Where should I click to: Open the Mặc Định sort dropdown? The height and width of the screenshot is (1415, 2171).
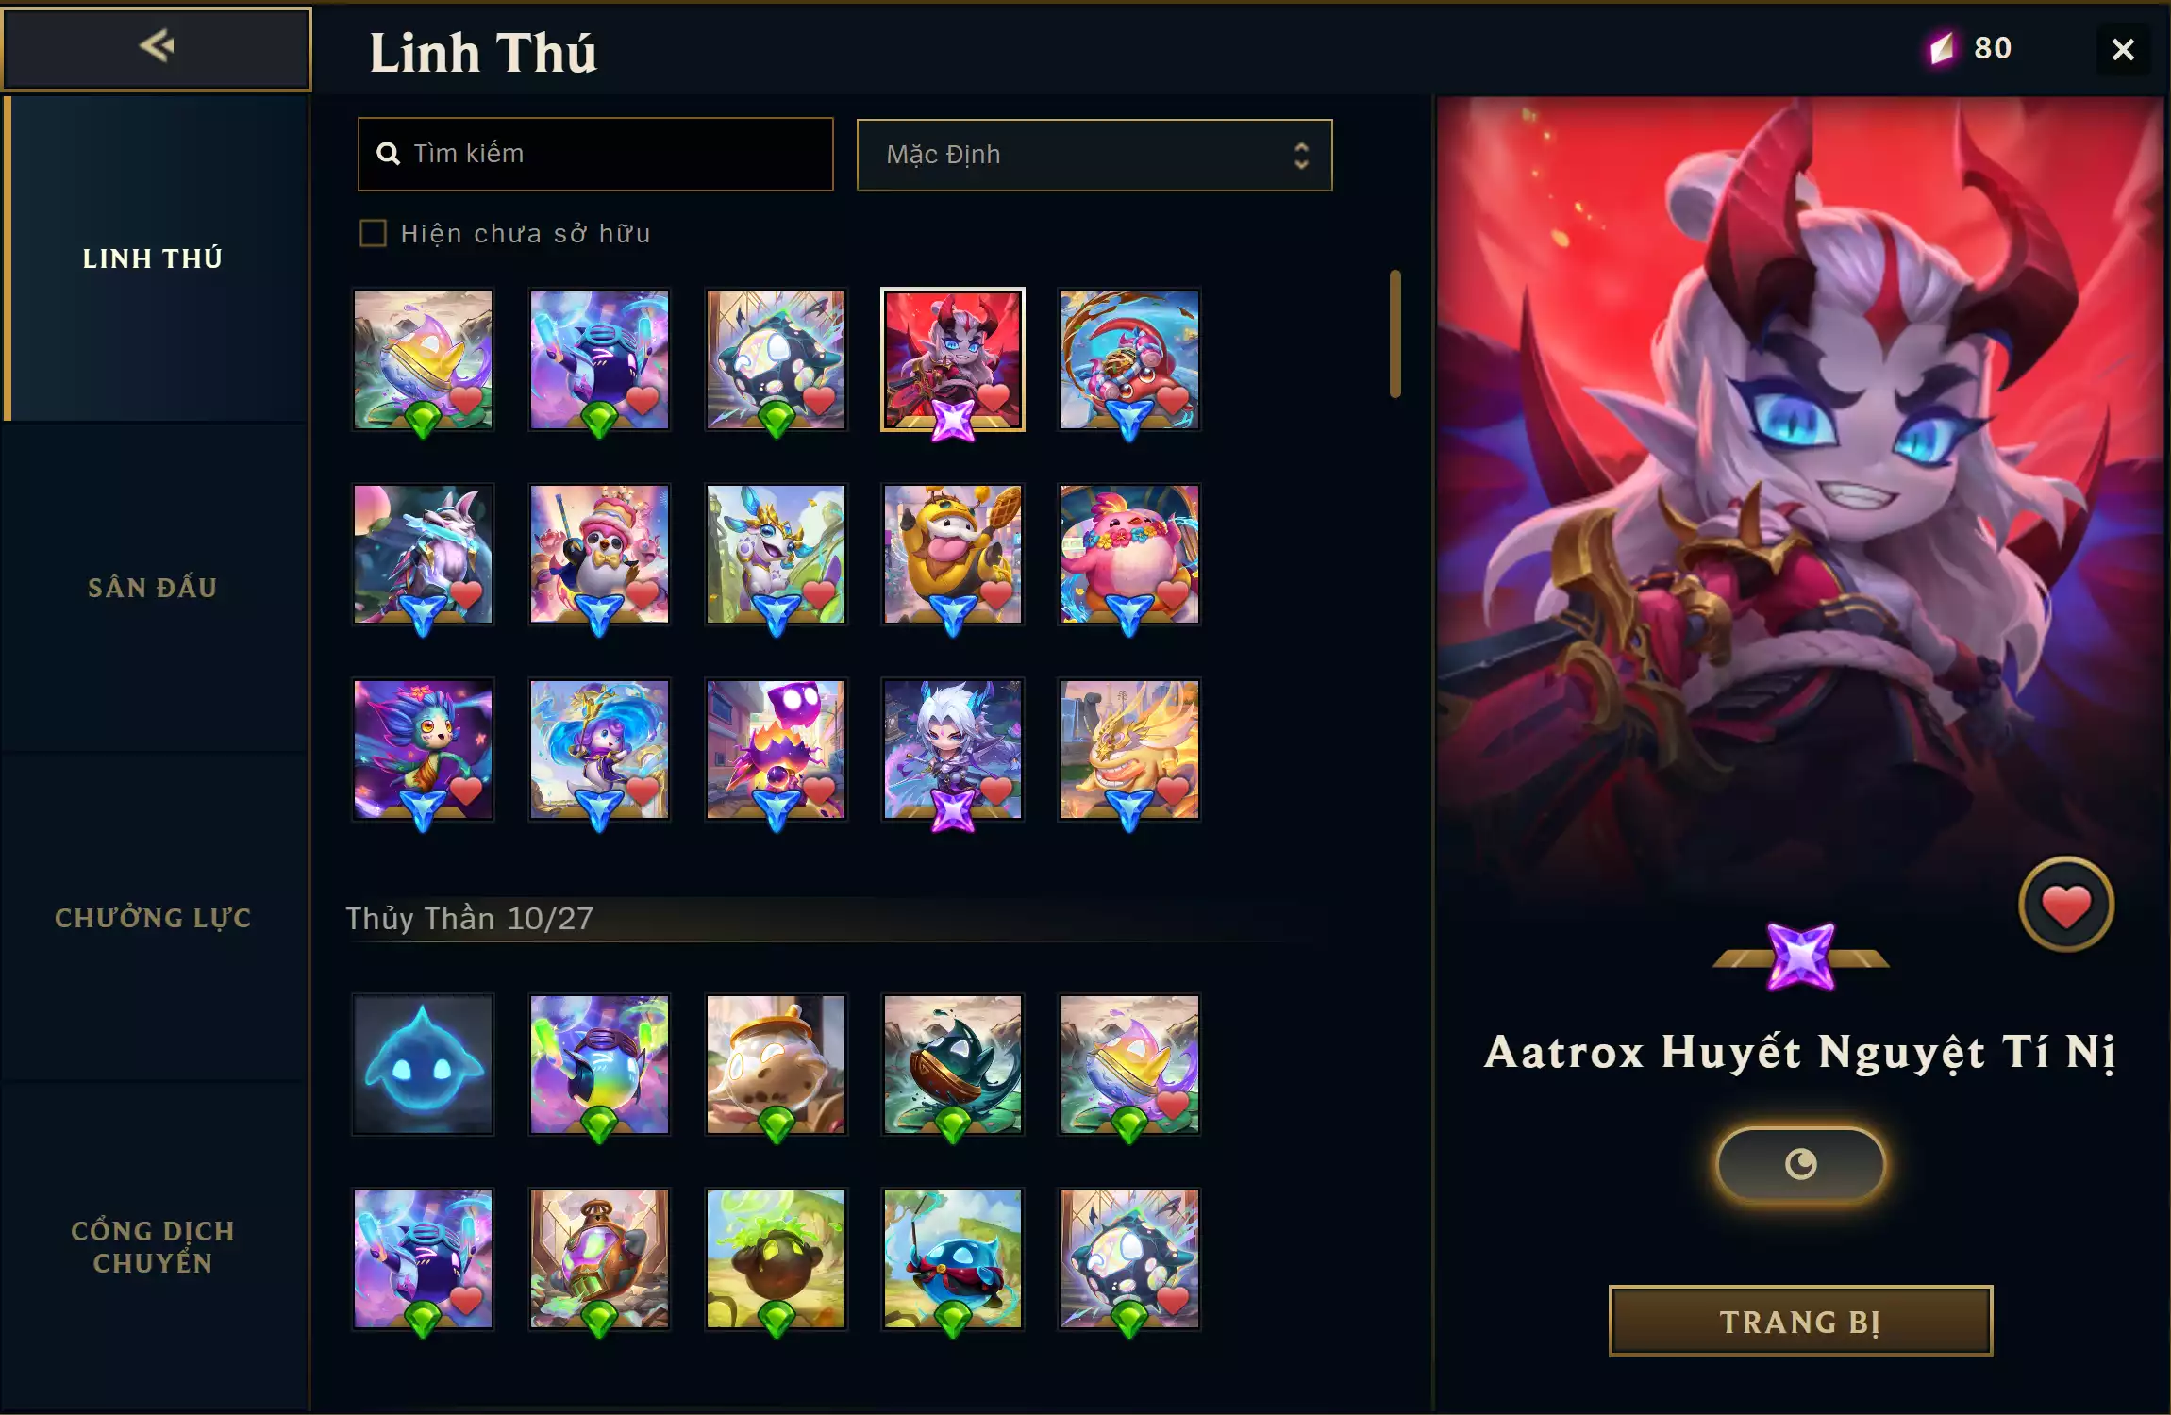point(1094,155)
